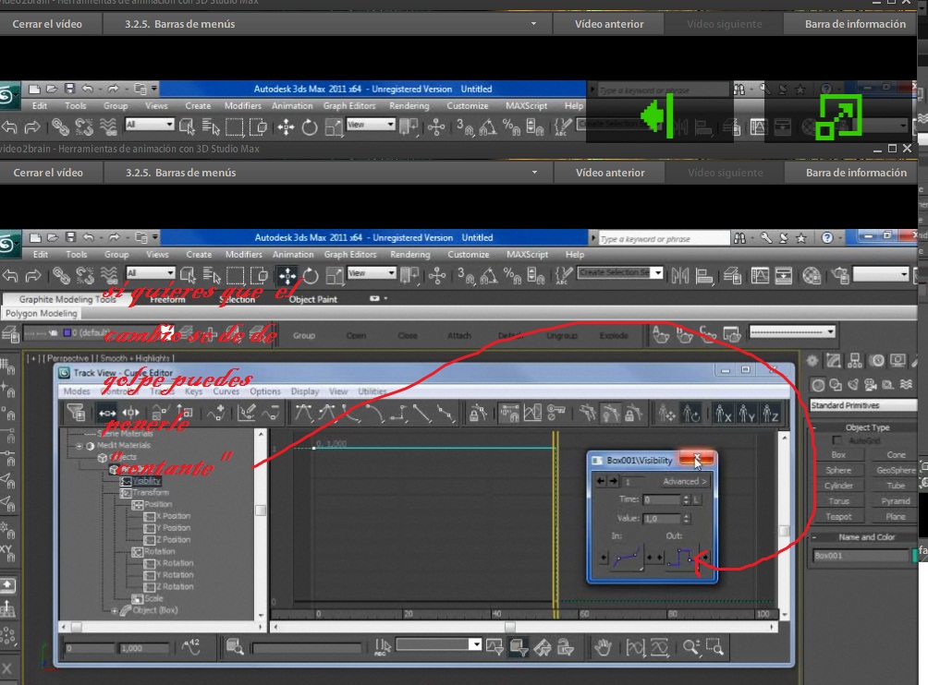Screen dimensions: 928x685
Task: Select the Scale Keys tool in Track View
Action: click(x=159, y=413)
